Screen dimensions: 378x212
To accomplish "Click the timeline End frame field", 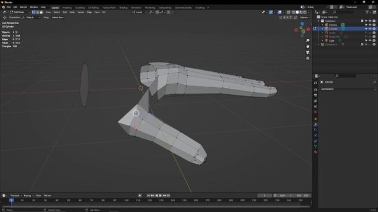I will (302, 196).
